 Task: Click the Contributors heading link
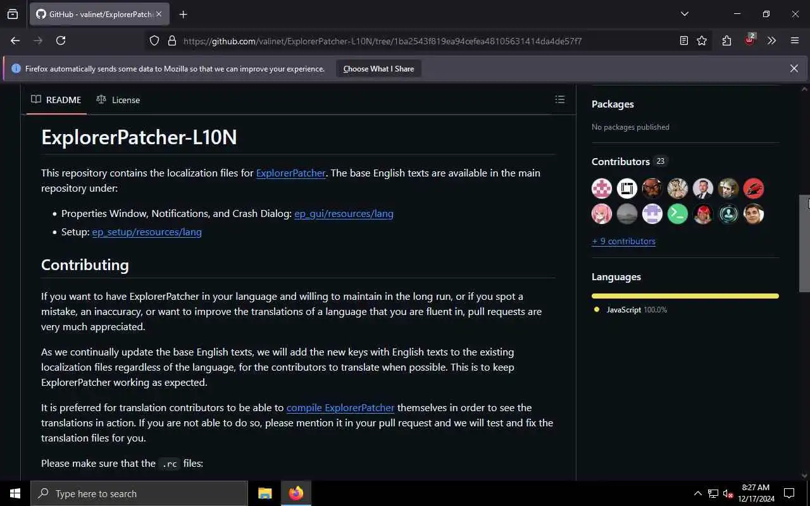point(621,161)
